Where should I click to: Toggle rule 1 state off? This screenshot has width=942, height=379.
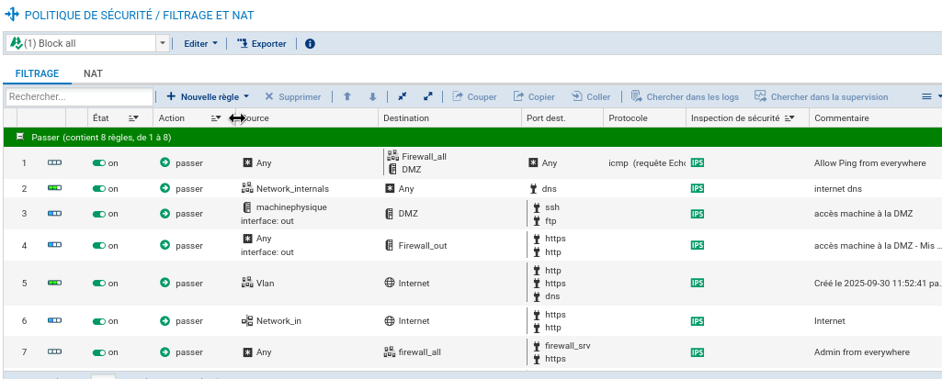99,163
